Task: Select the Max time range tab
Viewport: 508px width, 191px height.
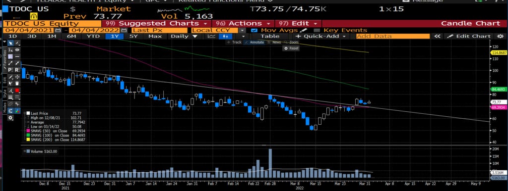Action: tap(155, 36)
